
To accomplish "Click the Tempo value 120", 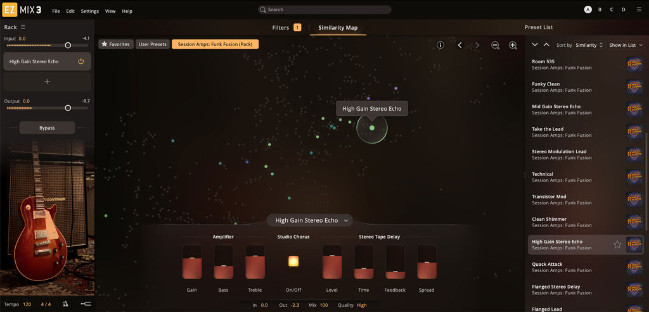I will pyautogui.click(x=27, y=304).
